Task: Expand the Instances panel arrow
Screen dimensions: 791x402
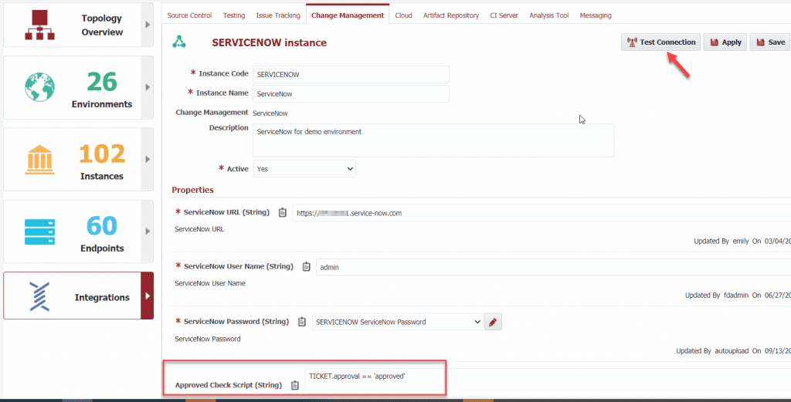Action: pyautogui.click(x=147, y=160)
